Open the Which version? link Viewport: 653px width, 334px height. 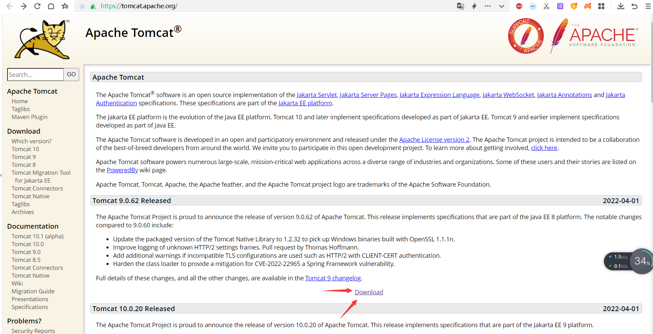pyautogui.click(x=32, y=141)
